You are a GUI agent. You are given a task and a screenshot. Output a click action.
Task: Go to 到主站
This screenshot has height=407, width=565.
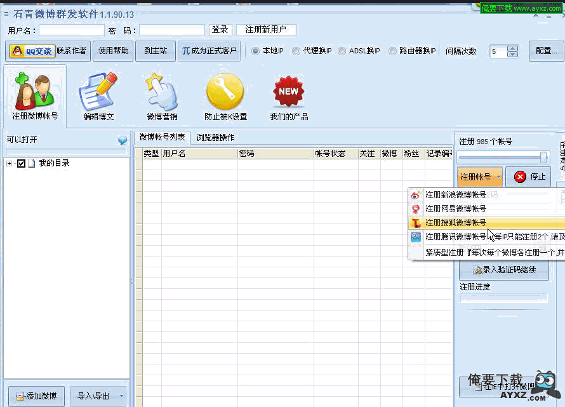(x=156, y=51)
